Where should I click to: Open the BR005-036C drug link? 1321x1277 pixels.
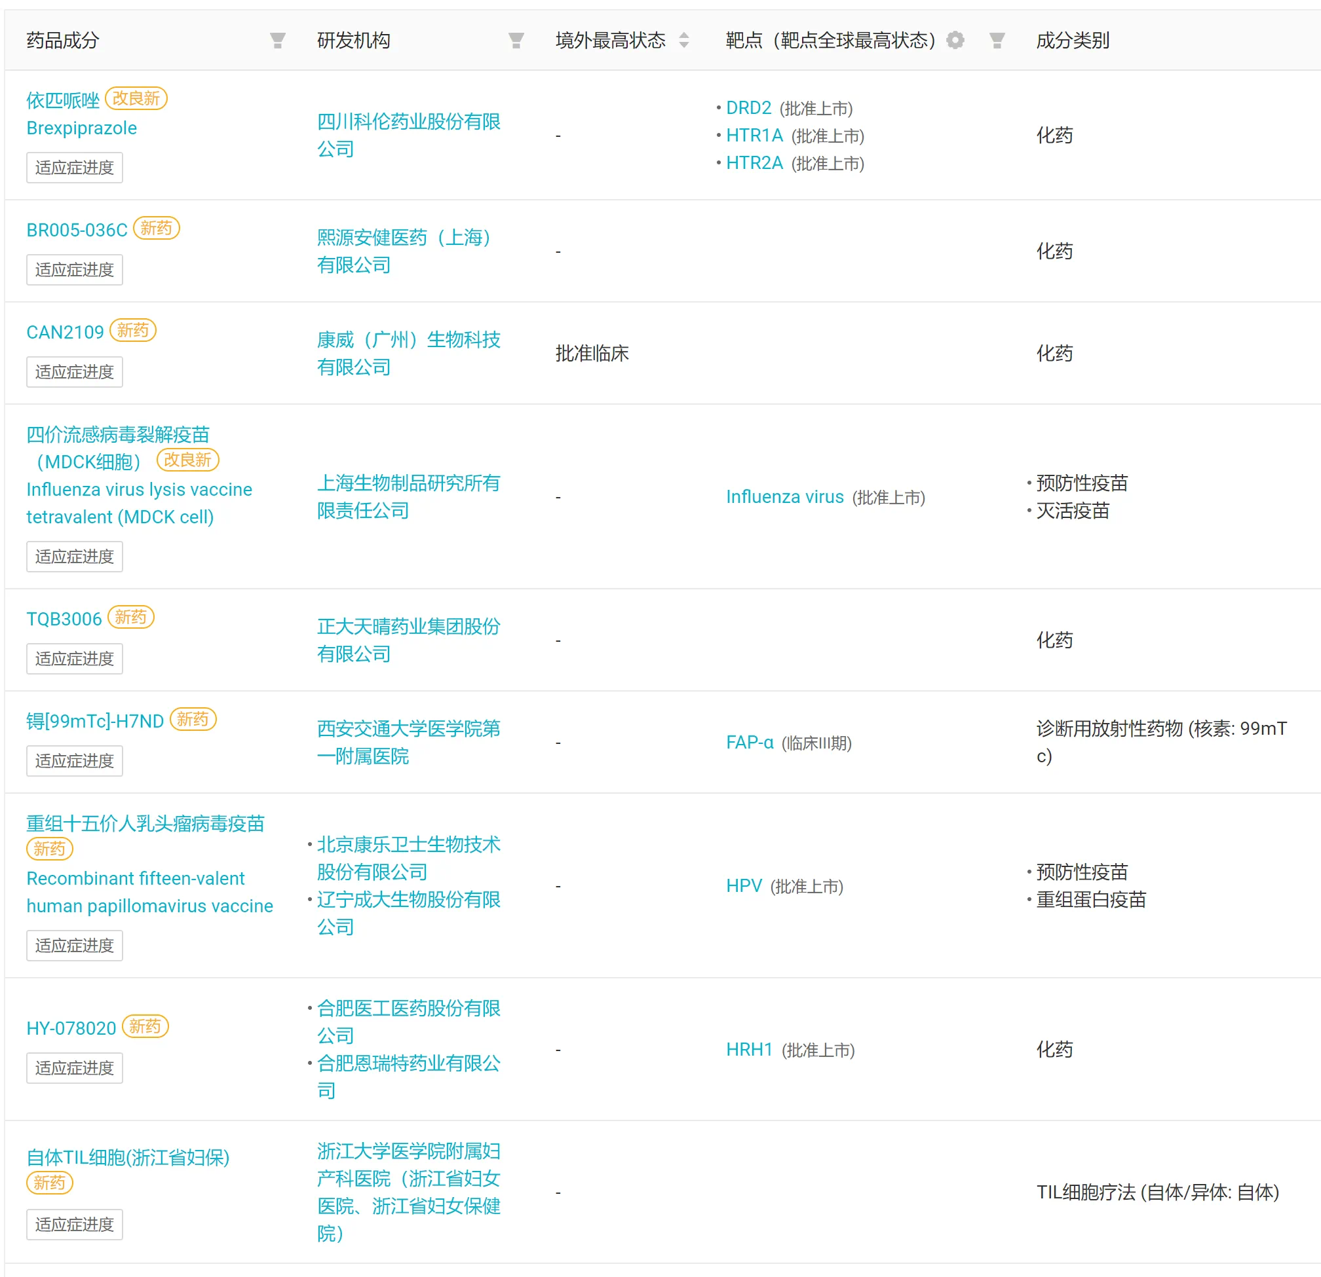pyautogui.click(x=77, y=230)
